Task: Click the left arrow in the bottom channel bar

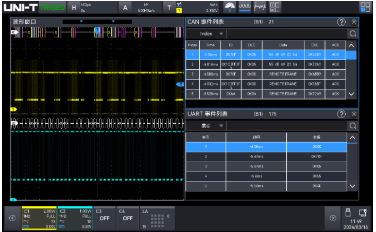Action: tap(12, 218)
